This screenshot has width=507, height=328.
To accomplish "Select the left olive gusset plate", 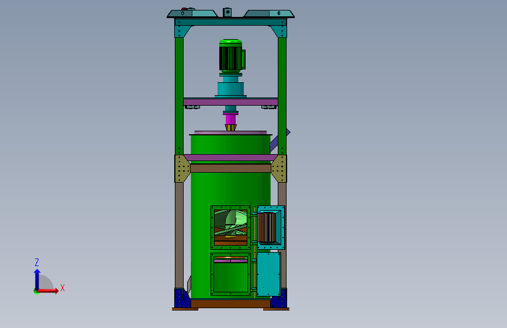I will coord(182,169).
